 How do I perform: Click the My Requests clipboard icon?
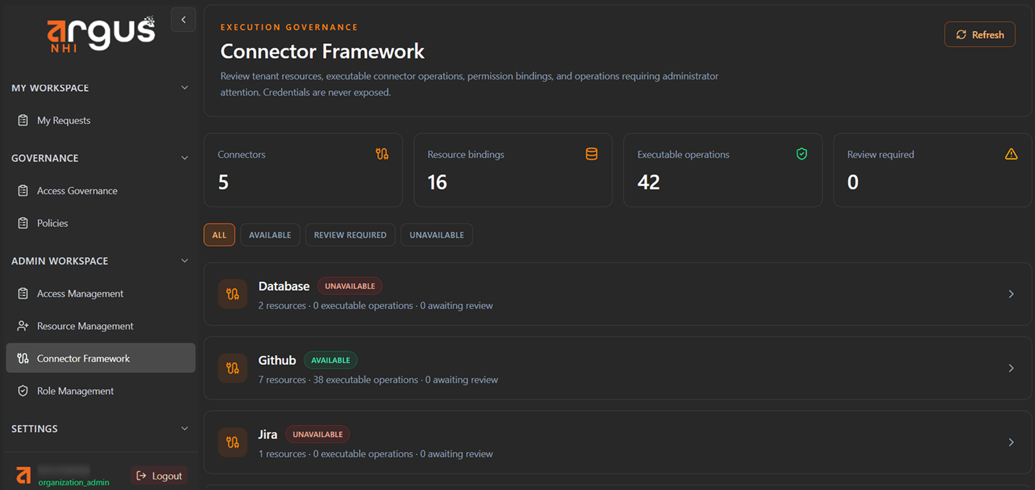click(23, 120)
